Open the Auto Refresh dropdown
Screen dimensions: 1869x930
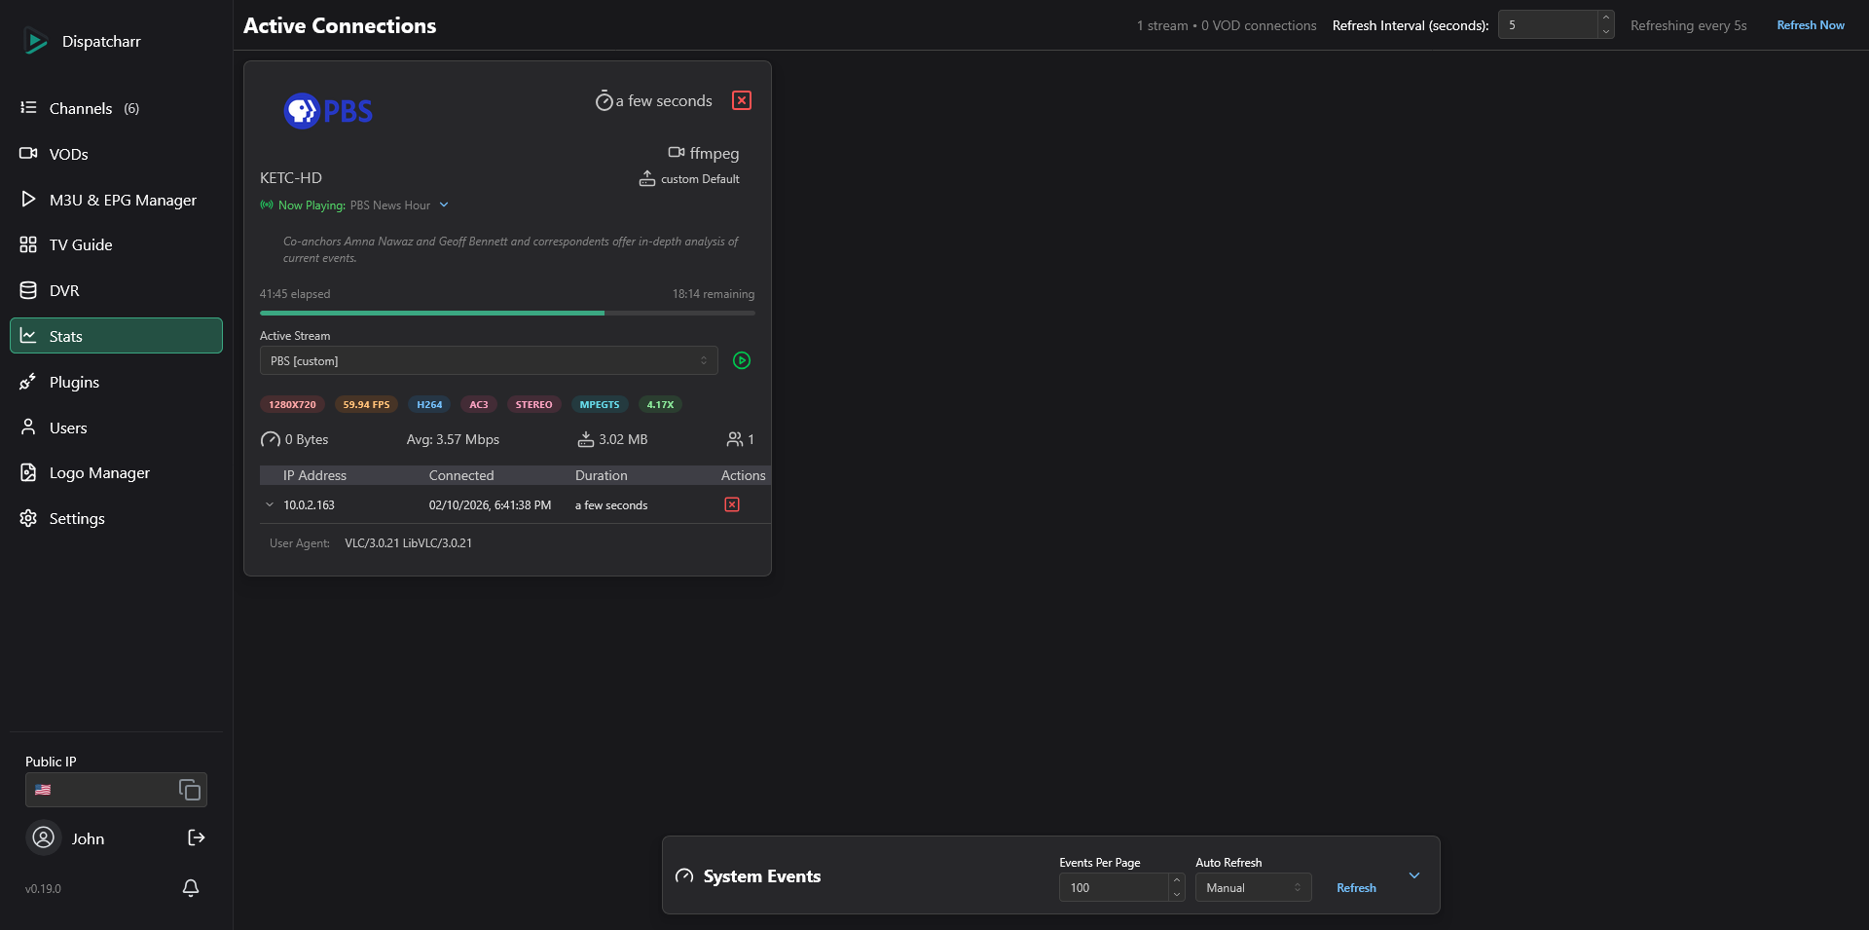click(x=1254, y=887)
